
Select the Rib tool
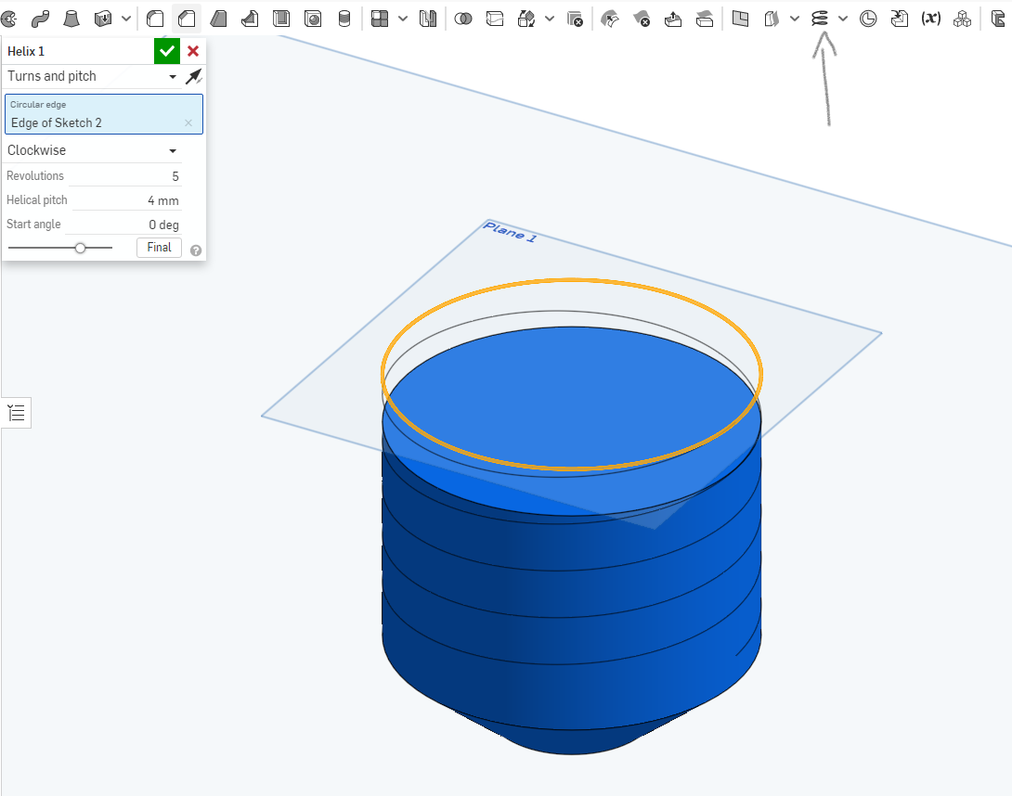click(250, 19)
